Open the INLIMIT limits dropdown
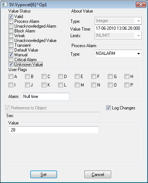 118,36
